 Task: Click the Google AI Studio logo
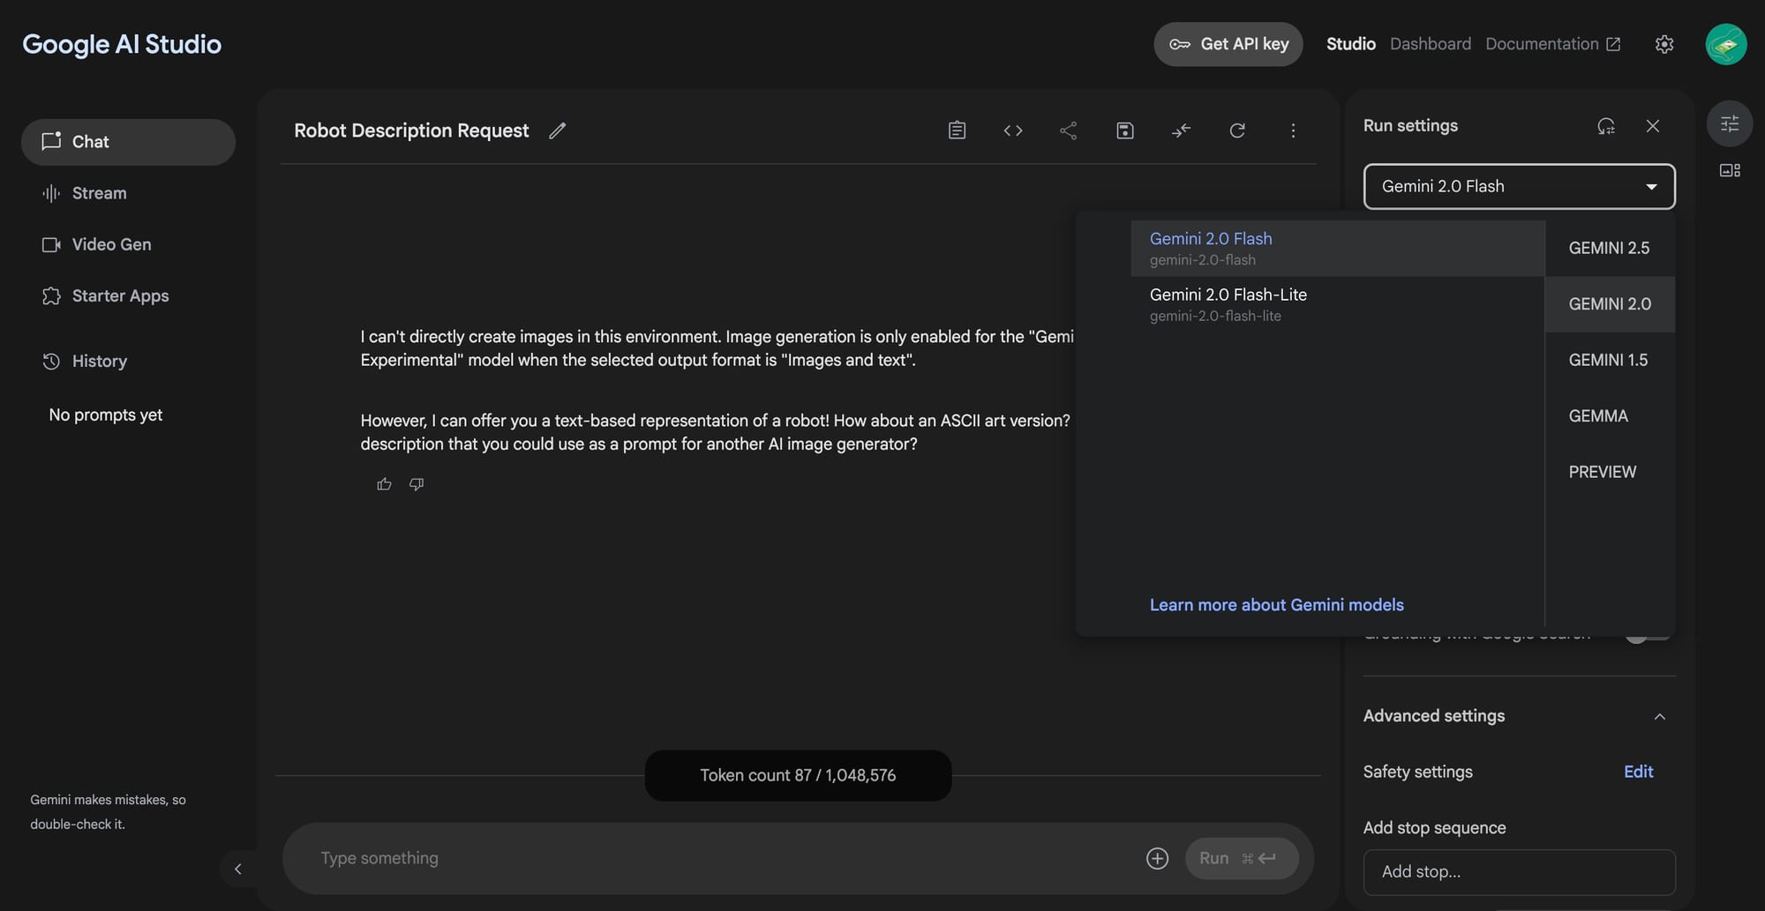tap(122, 44)
